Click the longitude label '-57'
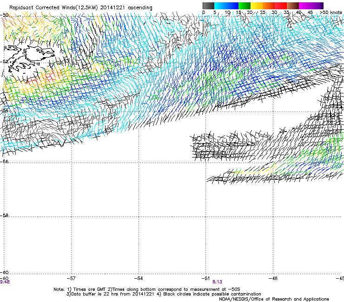Image resolution: width=344 pixels, height=302 pixels. point(71,278)
